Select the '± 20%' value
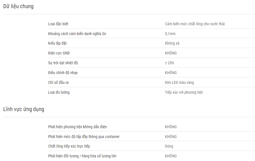 coord(169,63)
